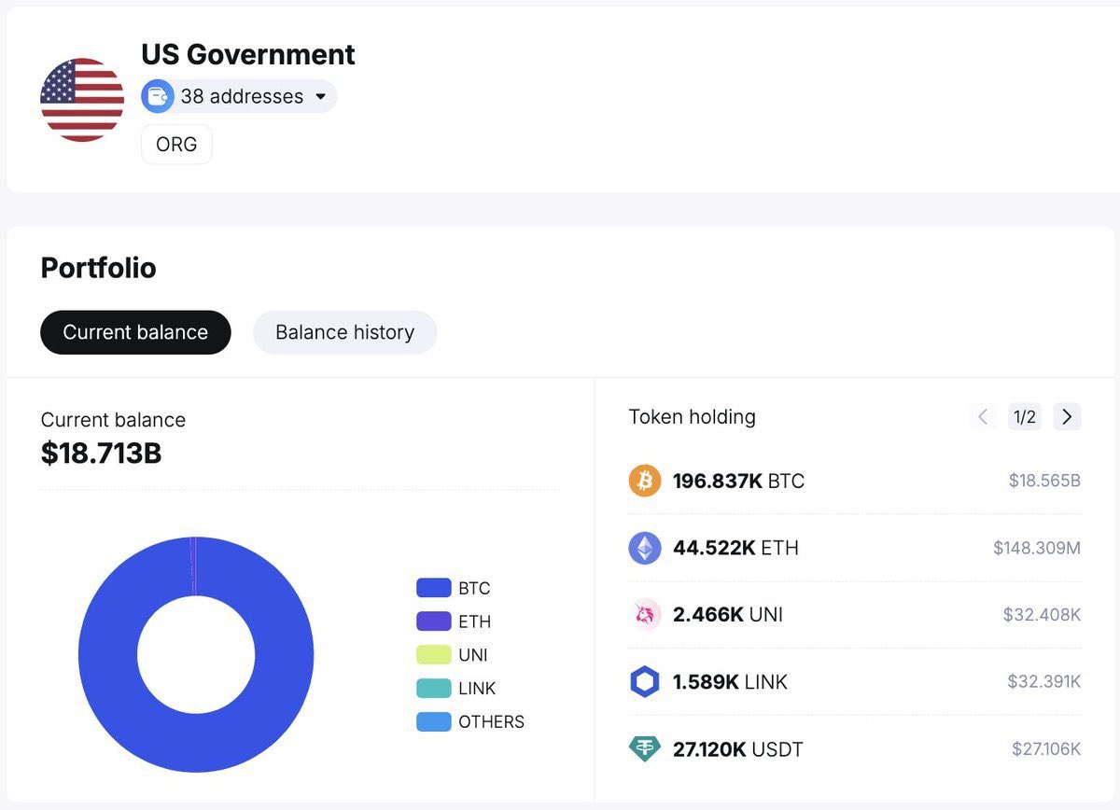This screenshot has height=810, width=1120.
Task: Click the 196.837K BTC holding row
Action: (840, 481)
